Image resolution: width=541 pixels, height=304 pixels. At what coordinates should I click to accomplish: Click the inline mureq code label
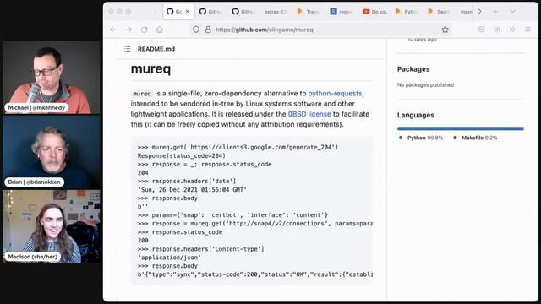[x=142, y=94]
